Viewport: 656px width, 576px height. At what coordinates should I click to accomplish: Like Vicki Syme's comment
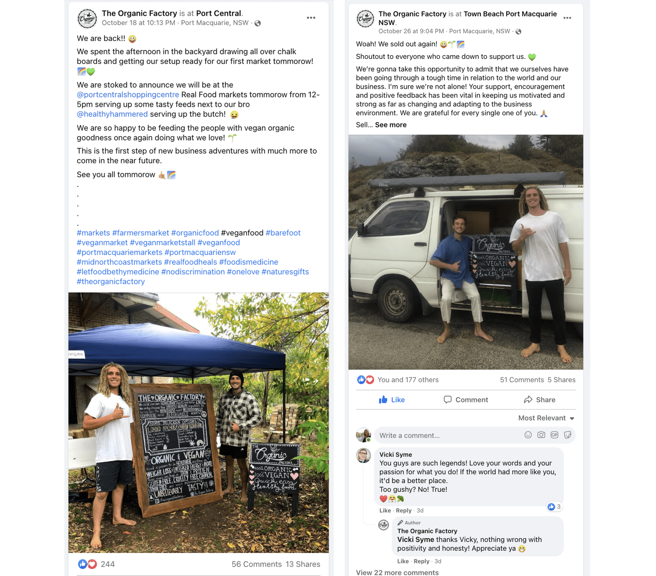pos(385,510)
